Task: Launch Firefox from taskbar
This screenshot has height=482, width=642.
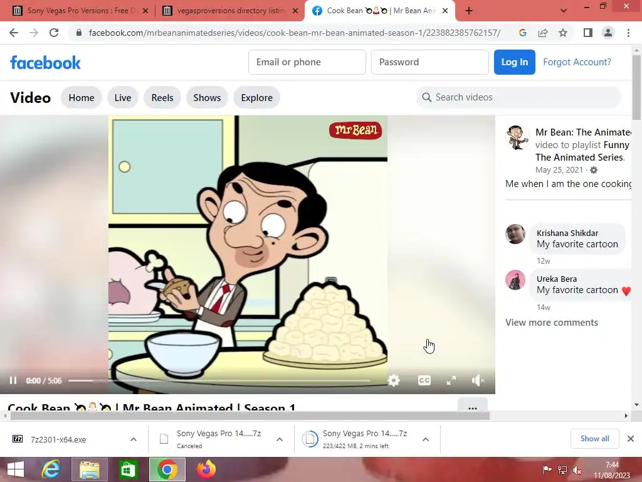Action: pos(206,469)
